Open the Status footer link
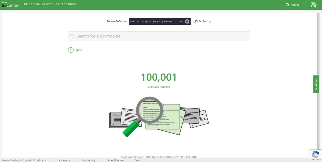 pyautogui.click(x=138, y=160)
